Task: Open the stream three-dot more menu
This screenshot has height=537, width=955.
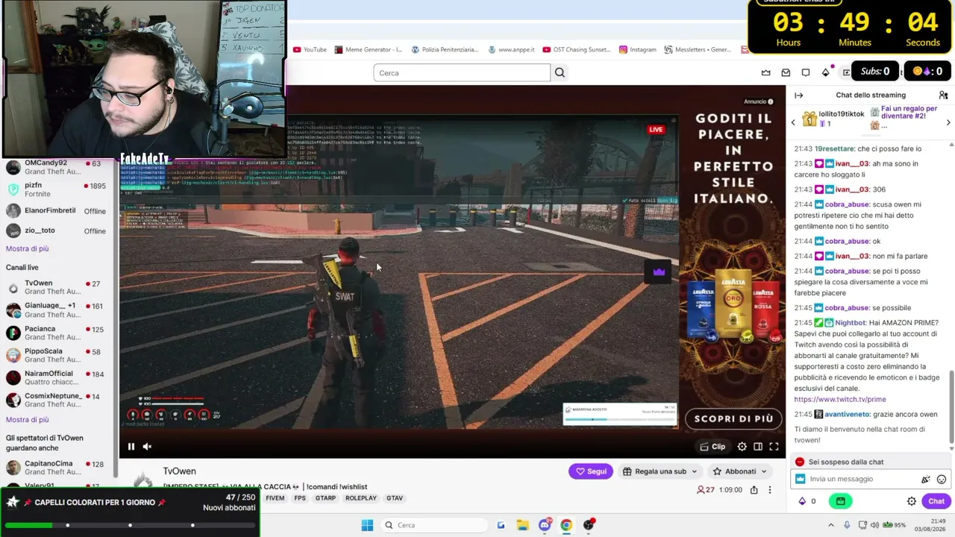Action: [x=770, y=490]
